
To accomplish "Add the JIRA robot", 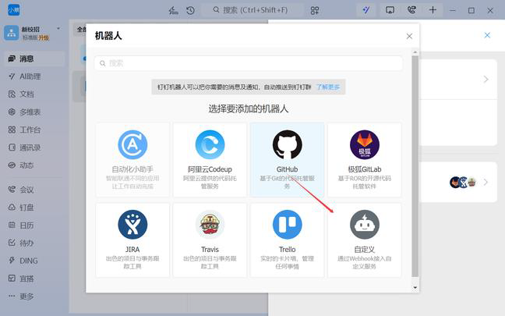I will (x=132, y=240).
